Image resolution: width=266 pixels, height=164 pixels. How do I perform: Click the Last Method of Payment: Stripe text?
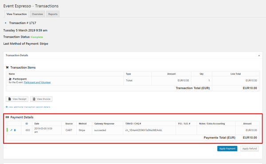point(26,44)
